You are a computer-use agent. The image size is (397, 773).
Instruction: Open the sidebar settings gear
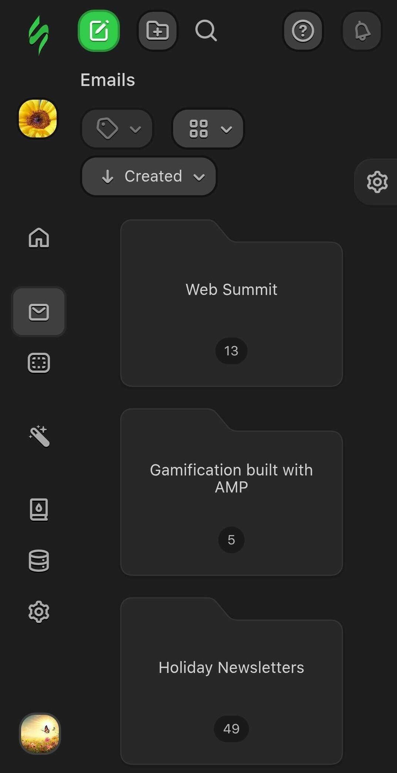point(39,612)
